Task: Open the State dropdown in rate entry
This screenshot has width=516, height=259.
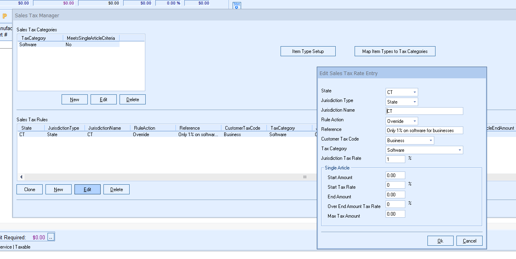Action: pos(415,92)
